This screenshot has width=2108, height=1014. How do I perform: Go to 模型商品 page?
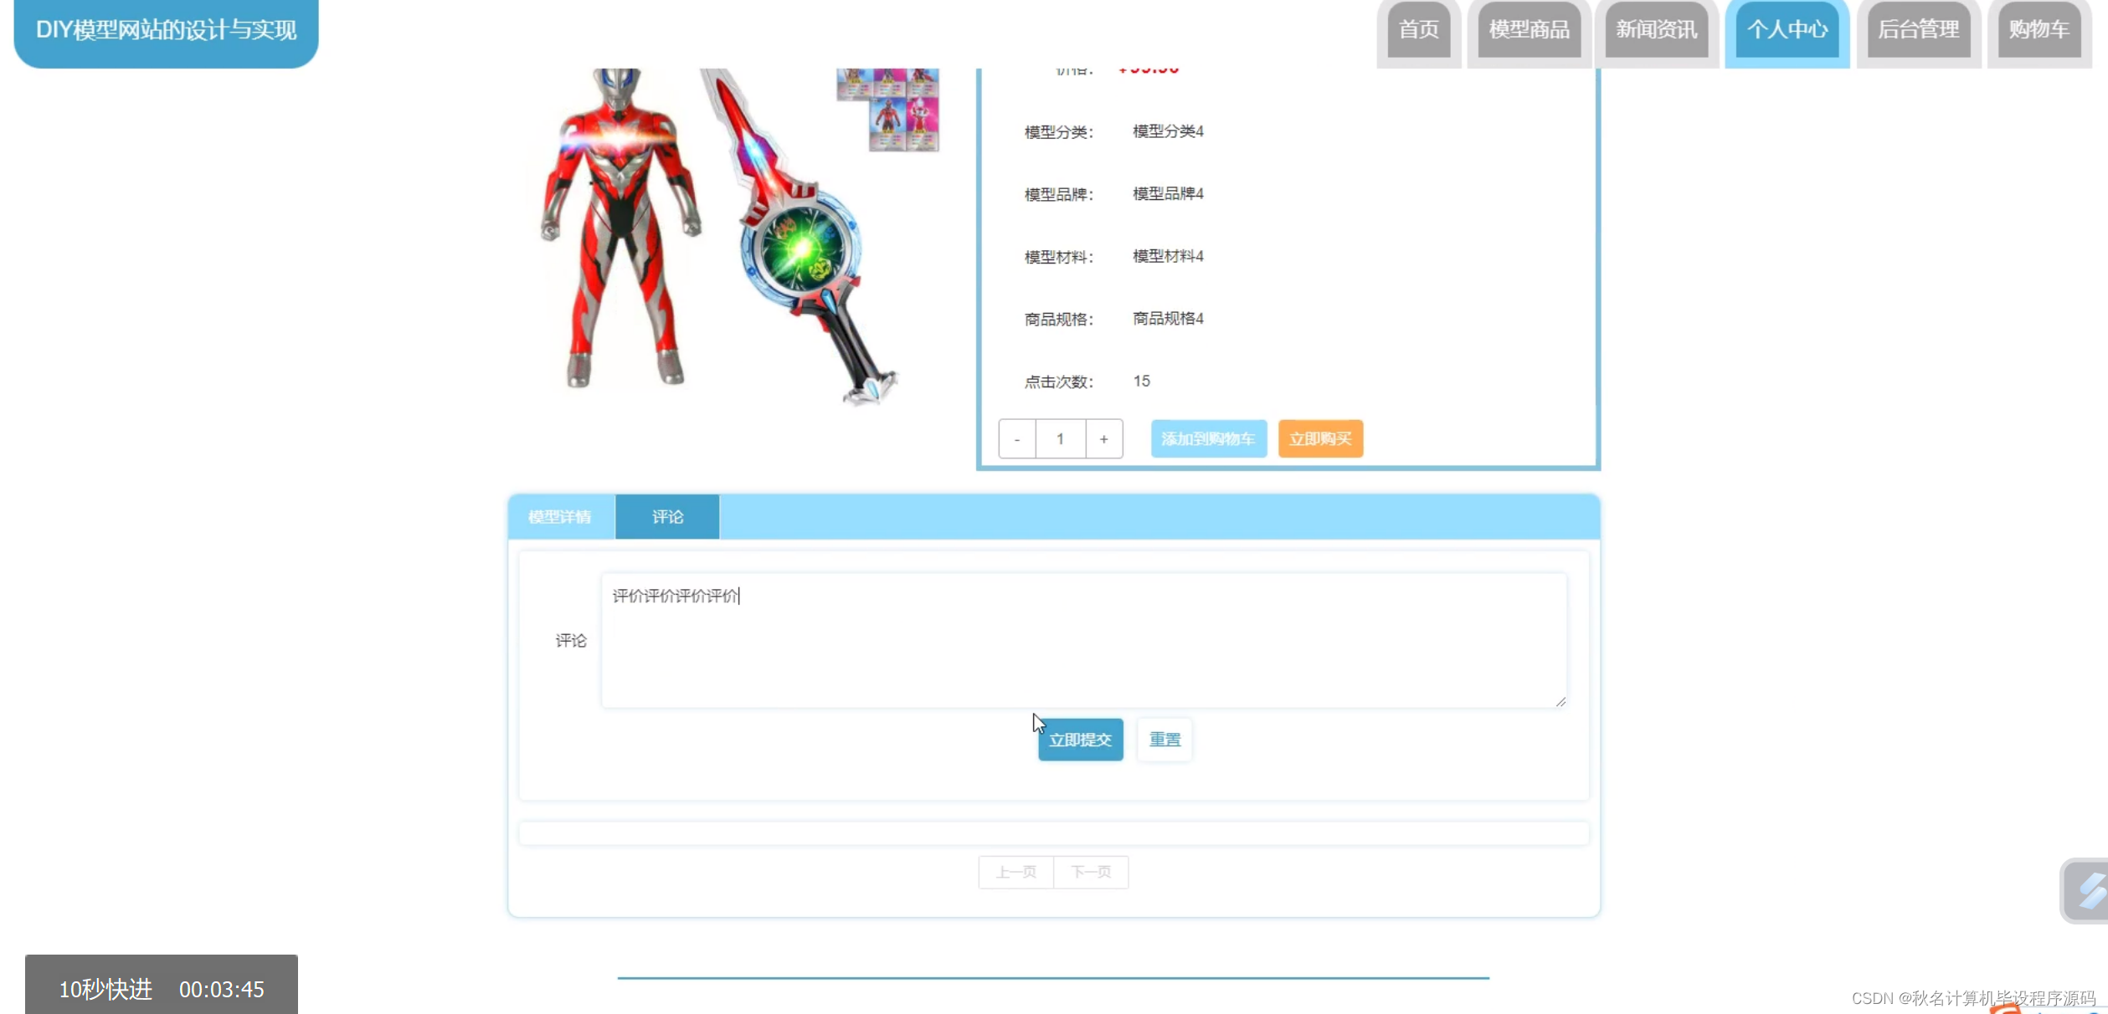coord(1529,30)
